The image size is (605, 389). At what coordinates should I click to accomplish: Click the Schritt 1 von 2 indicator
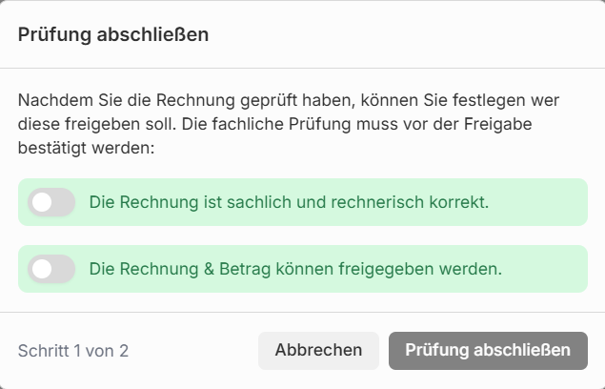coord(73,351)
